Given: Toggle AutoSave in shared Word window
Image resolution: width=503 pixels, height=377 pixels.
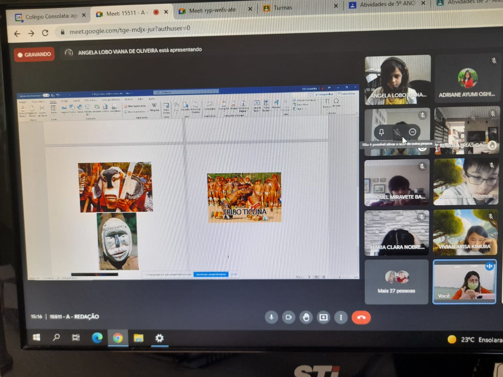Looking at the screenshot, I should [x=46, y=95].
